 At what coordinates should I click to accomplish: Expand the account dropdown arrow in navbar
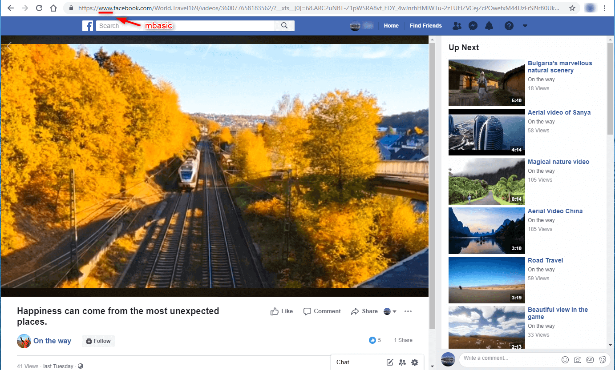(525, 26)
